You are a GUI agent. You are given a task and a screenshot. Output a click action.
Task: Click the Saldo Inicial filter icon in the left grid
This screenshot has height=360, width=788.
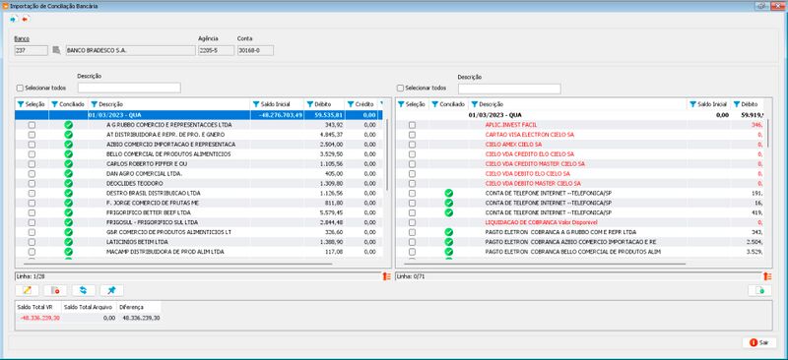[x=256, y=104]
